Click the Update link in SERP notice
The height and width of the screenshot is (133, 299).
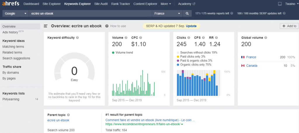click(x=191, y=26)
